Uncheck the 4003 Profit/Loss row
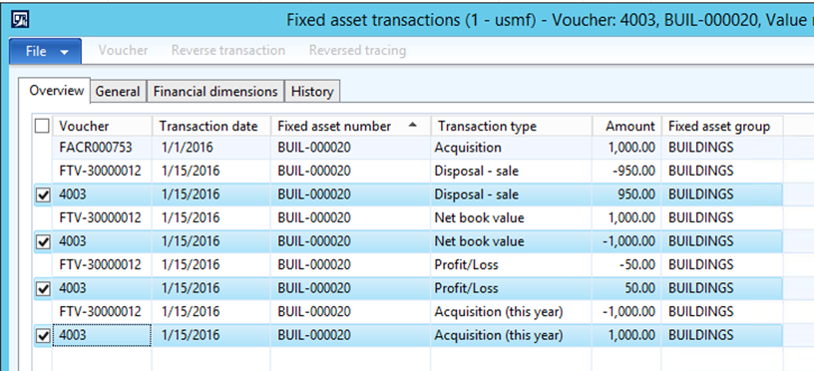The image size is (814, 371). (43, 288)
